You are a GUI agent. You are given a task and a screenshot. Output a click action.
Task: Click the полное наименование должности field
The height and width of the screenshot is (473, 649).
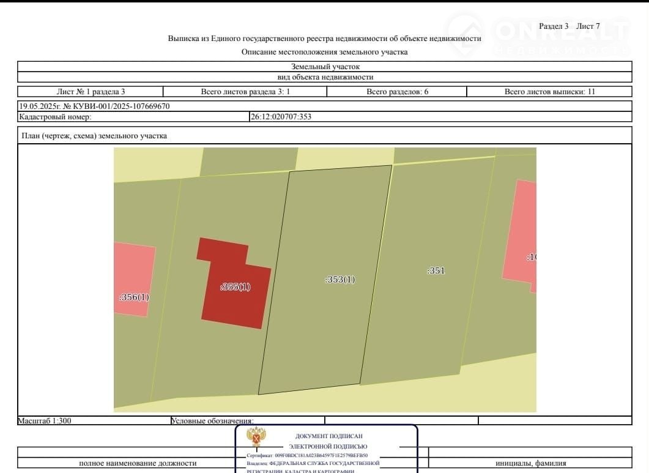click(138, 463)
